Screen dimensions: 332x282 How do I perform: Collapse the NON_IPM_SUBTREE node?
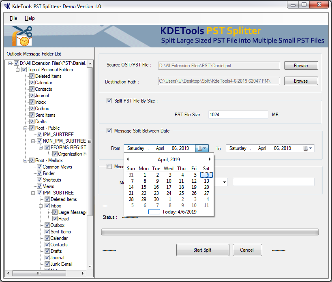pyautogui.click(x=33, y=141)
